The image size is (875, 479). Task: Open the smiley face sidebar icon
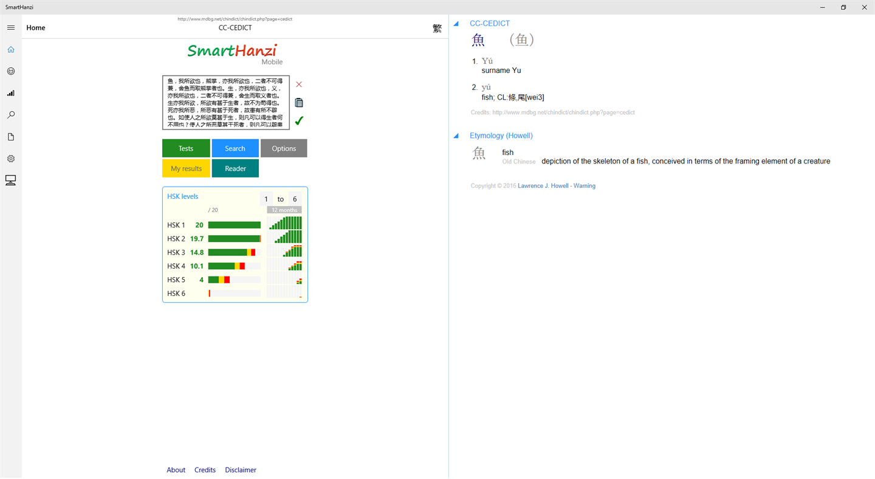11,71
